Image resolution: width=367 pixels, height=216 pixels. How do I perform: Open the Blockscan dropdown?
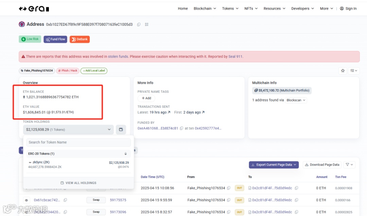296,100
